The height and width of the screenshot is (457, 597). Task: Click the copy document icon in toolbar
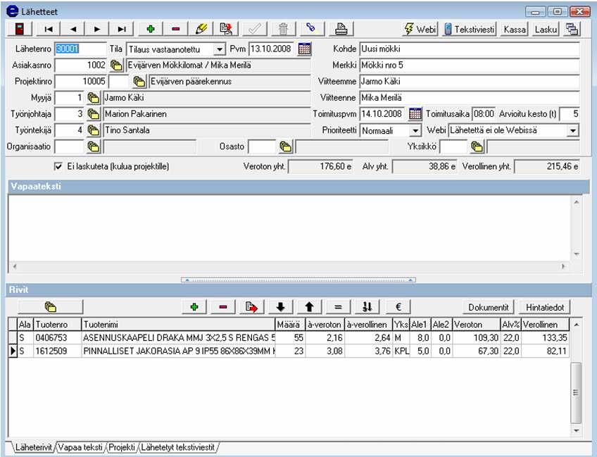point(226,29)
